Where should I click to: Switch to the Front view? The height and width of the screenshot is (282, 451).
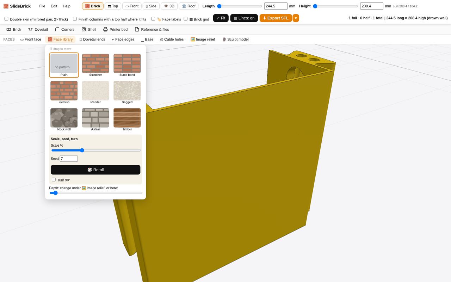click(x=132, y=6)
